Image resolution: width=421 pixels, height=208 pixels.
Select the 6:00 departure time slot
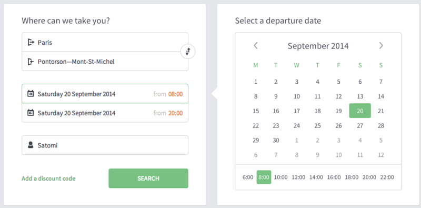(247, 177)
